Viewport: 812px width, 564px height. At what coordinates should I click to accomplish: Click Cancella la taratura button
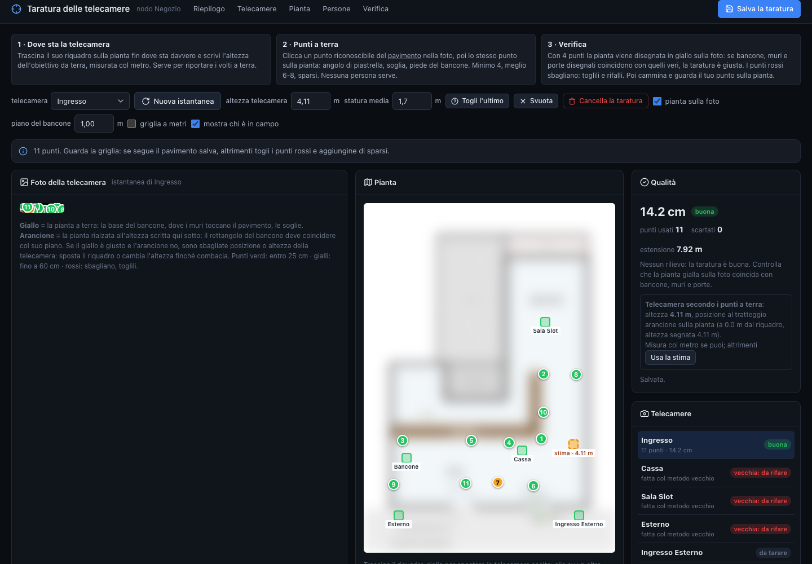[606, 101]
